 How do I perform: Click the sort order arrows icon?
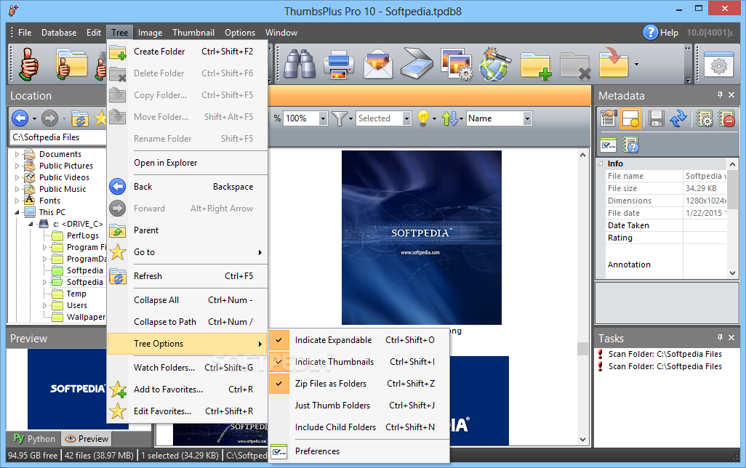pos(449,118)
